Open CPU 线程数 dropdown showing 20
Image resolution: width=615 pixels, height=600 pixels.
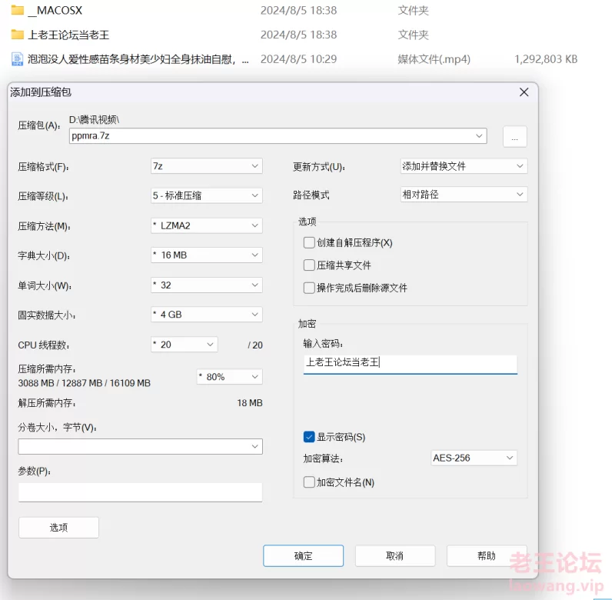(184, 345)
